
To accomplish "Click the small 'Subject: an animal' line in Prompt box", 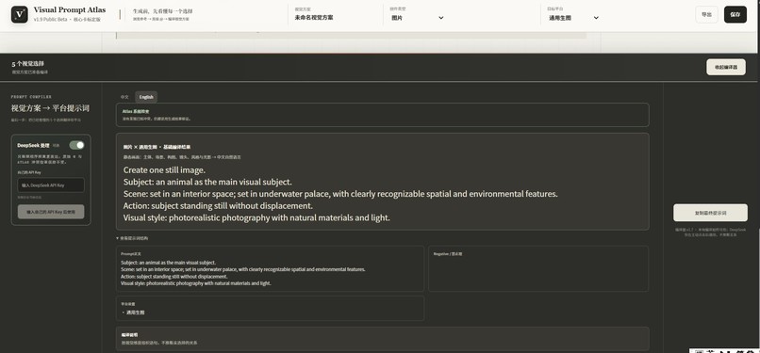I will pos(168,263).
